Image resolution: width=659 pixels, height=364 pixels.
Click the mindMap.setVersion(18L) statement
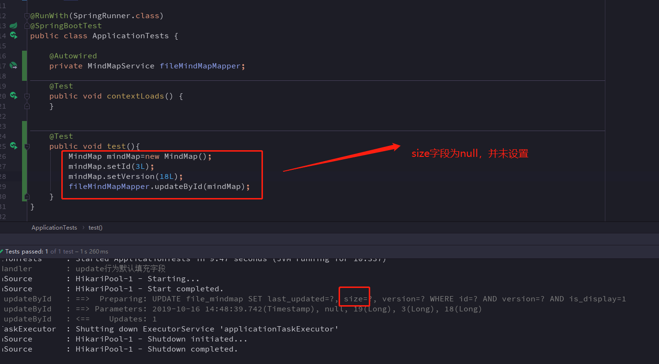tap(125, 176)
